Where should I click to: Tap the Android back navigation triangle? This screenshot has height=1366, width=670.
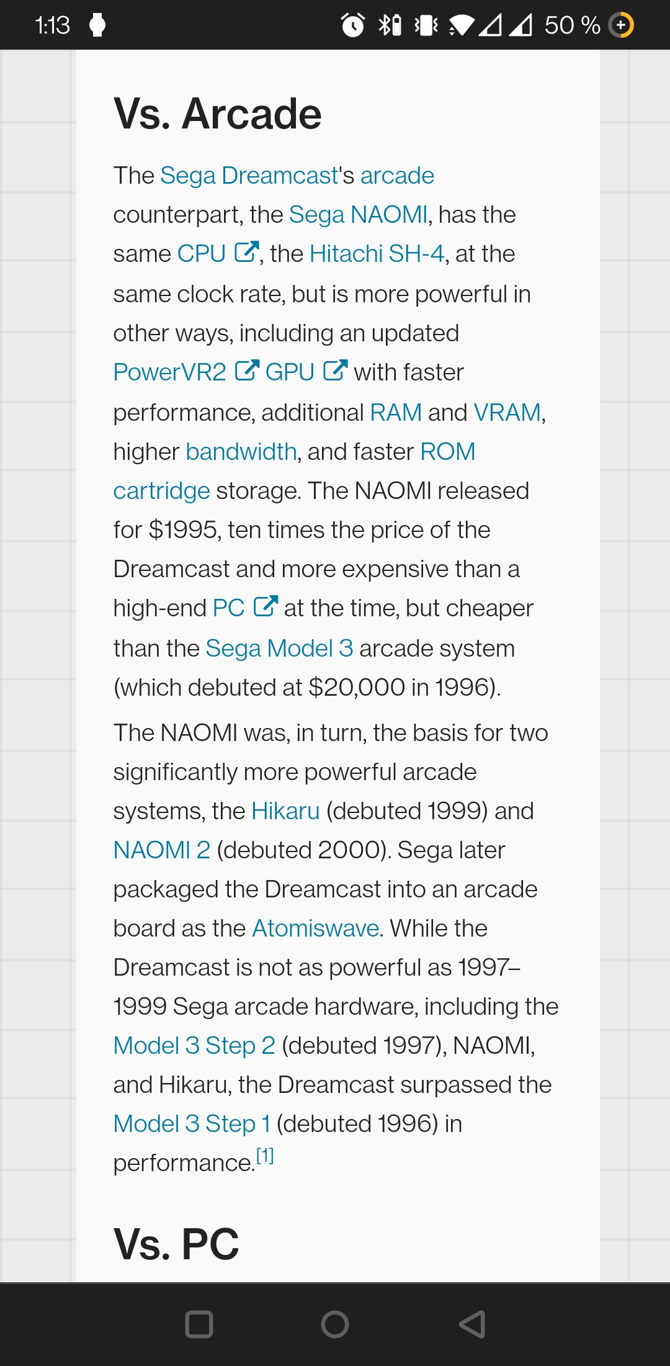(x=472, y=1324)
